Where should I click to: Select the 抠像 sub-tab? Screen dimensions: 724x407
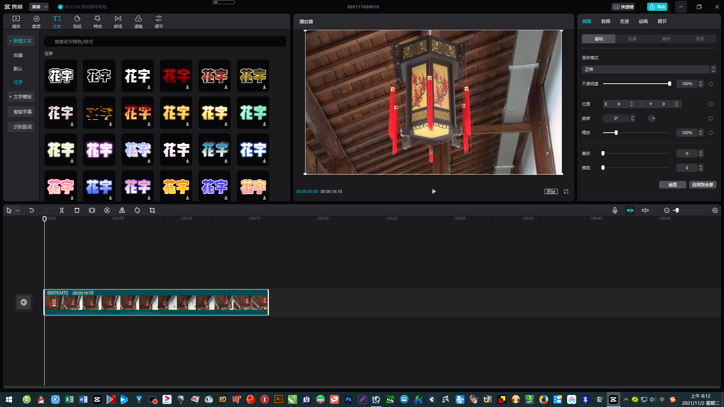pos(632,39)
